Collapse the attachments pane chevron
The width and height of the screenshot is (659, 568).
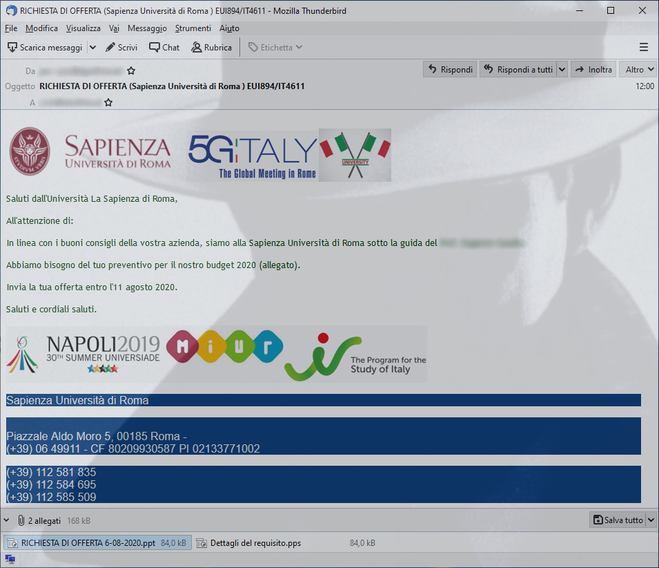pos(6,520)
